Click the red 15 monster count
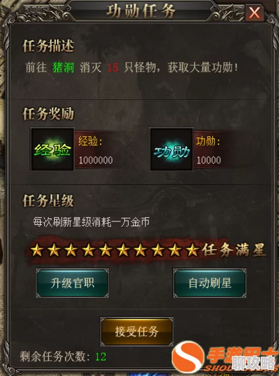The width and height of the screenshot is (279, 376). click(x=113, y=68)
